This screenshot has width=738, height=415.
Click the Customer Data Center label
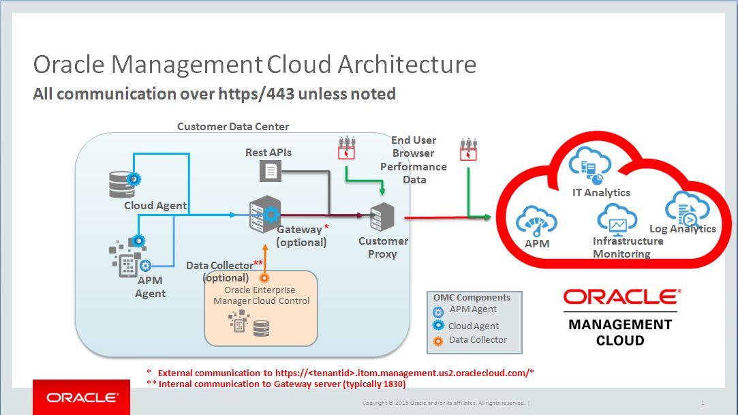(x=233, y=126)
